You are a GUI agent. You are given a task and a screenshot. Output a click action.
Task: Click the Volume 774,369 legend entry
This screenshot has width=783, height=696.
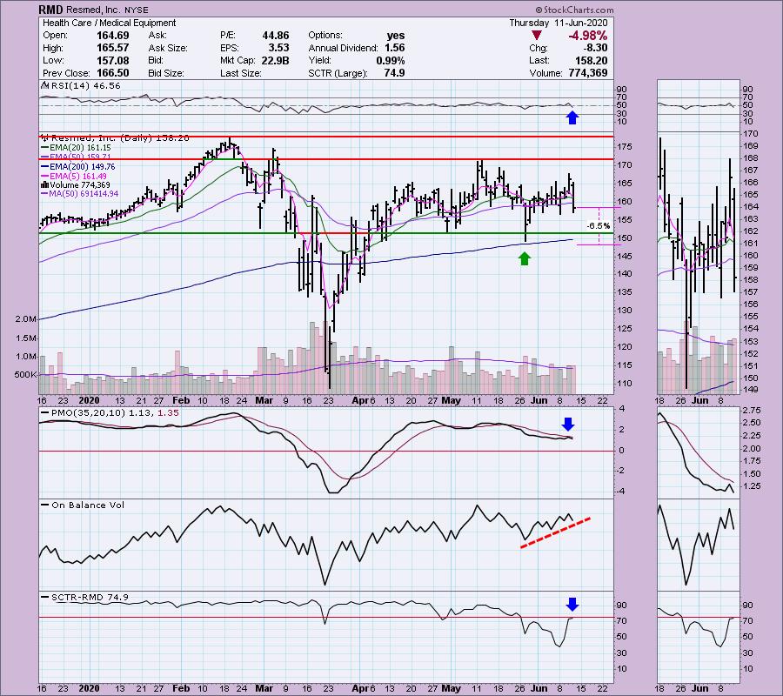pyautogui.click(x=75, y=184)
